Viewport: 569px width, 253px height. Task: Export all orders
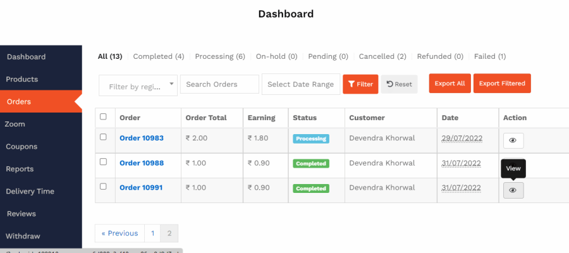pyautogui.click(x=450, y=83)
